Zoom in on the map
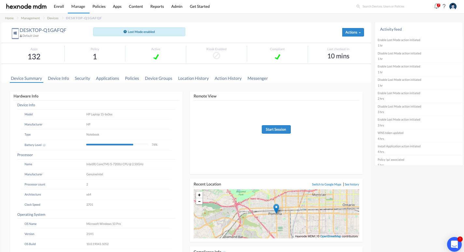Screen dimensions: 464x252 (199, 195)
